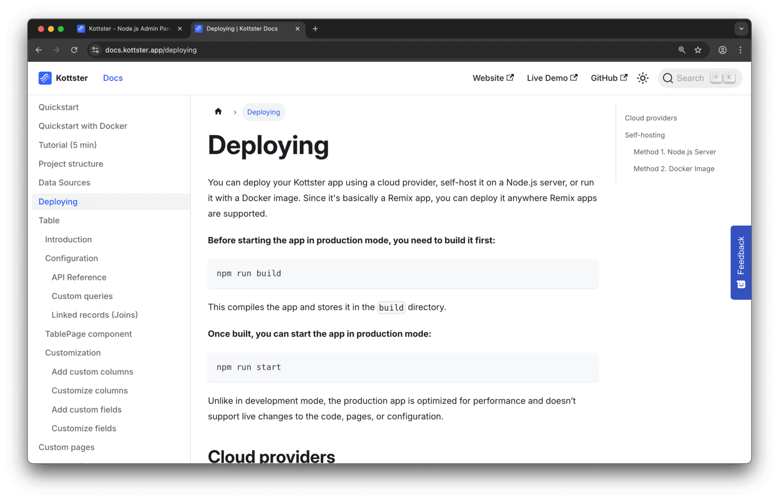Viewport: 779px width, 500px height.
Task: Click the home breadcrumb icon
Action: click(218, 112)
